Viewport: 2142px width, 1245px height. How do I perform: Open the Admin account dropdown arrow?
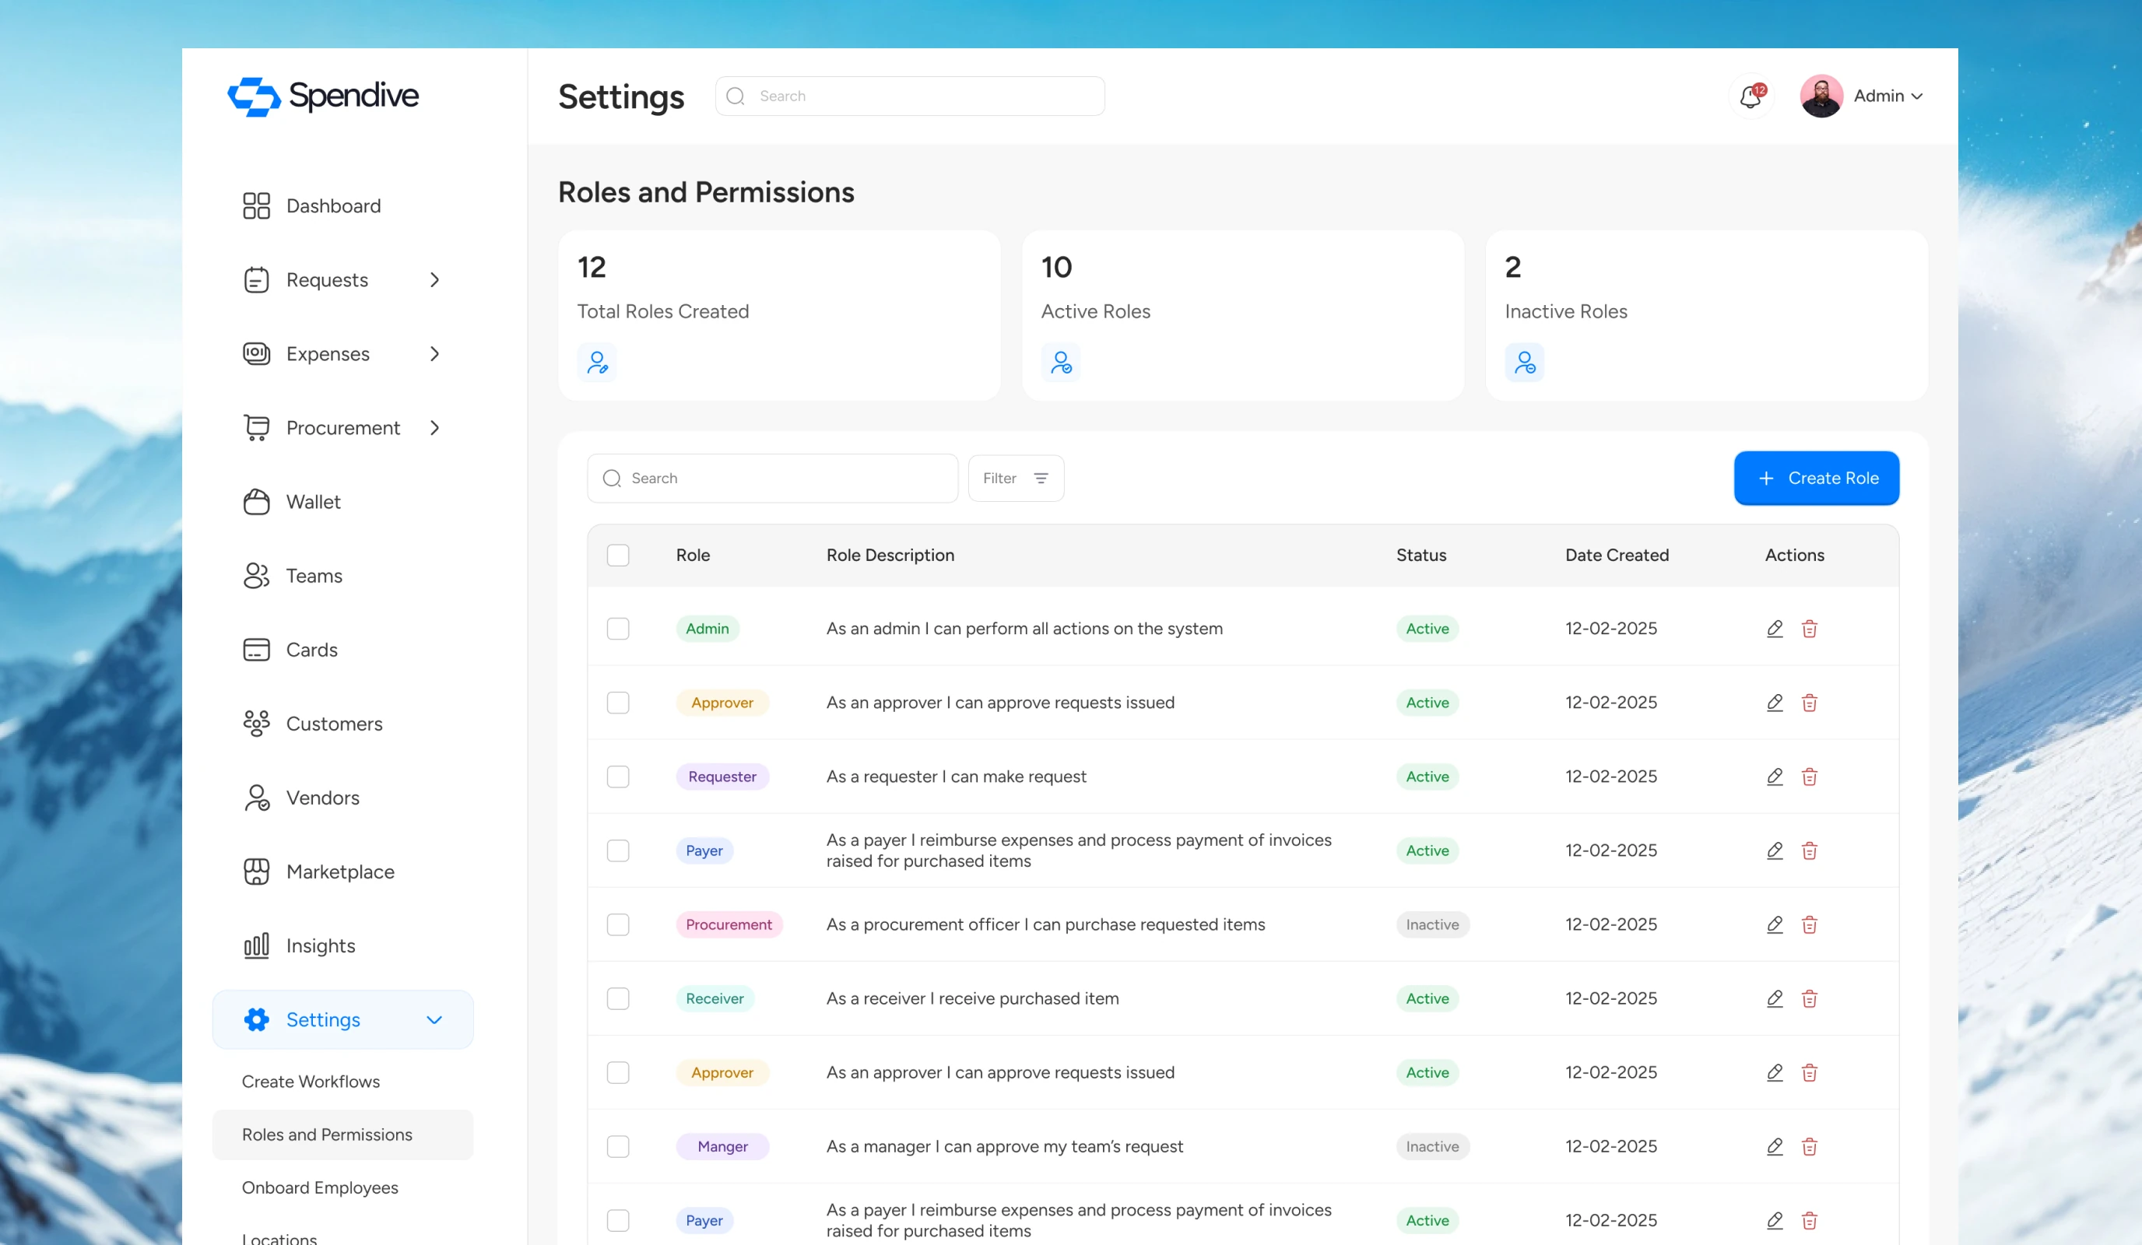pyautogui.click(x=1917, y=97)
